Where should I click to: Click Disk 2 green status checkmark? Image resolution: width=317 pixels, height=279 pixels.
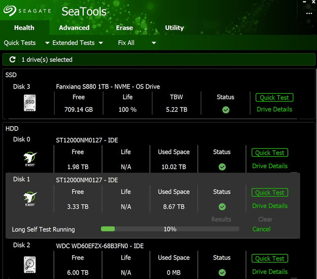(222, 272)
